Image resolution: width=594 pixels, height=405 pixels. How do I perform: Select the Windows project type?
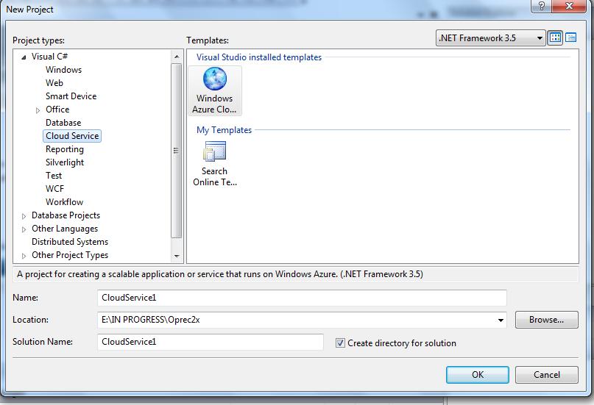point(63,70)
